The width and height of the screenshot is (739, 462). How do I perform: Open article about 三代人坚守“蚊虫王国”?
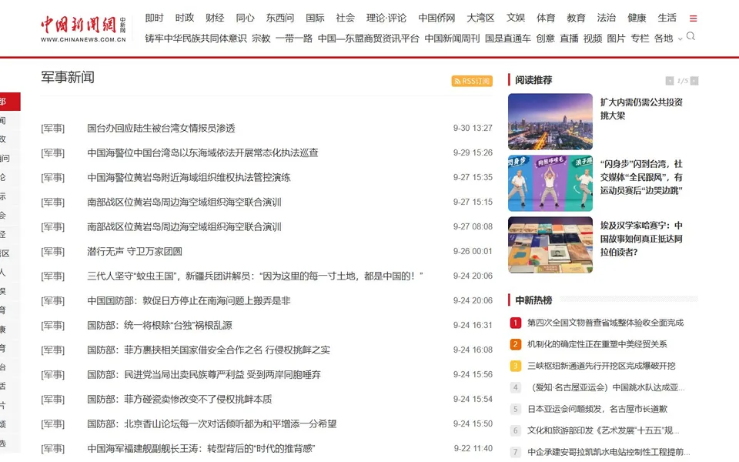255,276
